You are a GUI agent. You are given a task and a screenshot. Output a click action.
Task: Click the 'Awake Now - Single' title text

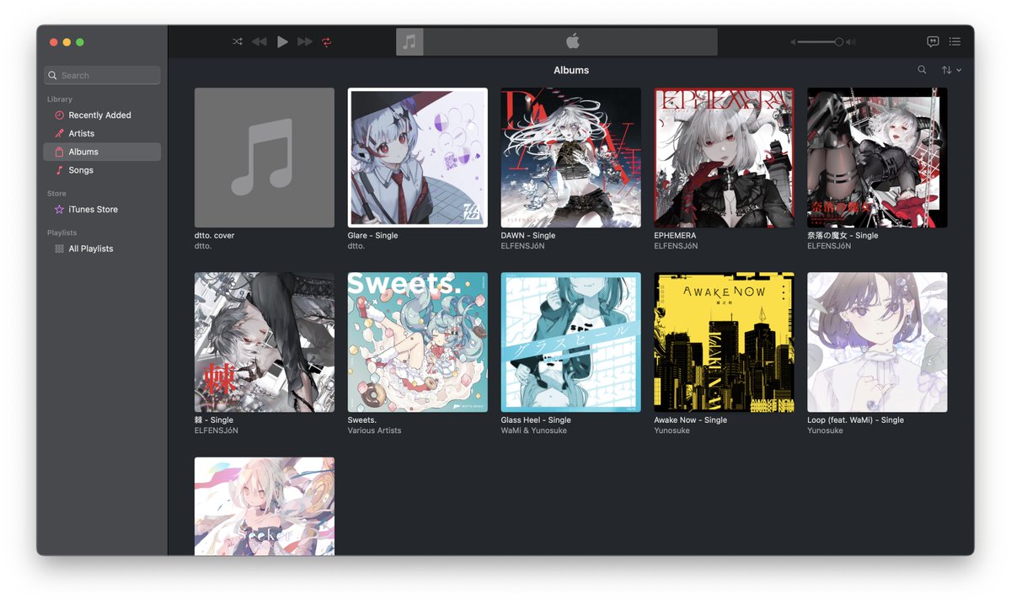click(691, 420)
